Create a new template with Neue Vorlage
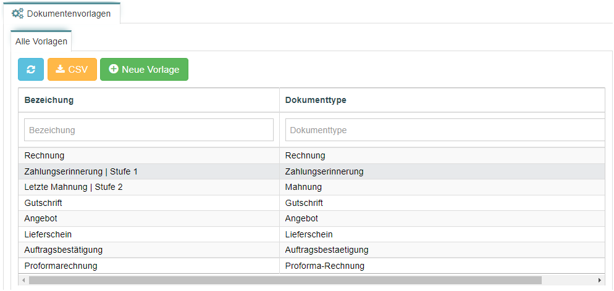The height and width of the screenshot is (291, 614). (144, 70)
